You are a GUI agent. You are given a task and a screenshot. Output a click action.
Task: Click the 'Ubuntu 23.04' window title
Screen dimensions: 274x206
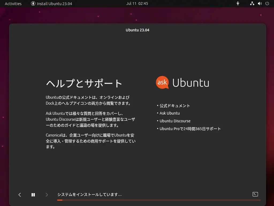138,30
